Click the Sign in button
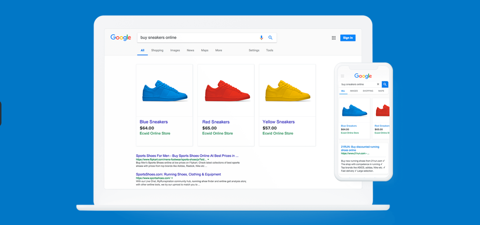The image size is (480, 225). pos(348,38)
